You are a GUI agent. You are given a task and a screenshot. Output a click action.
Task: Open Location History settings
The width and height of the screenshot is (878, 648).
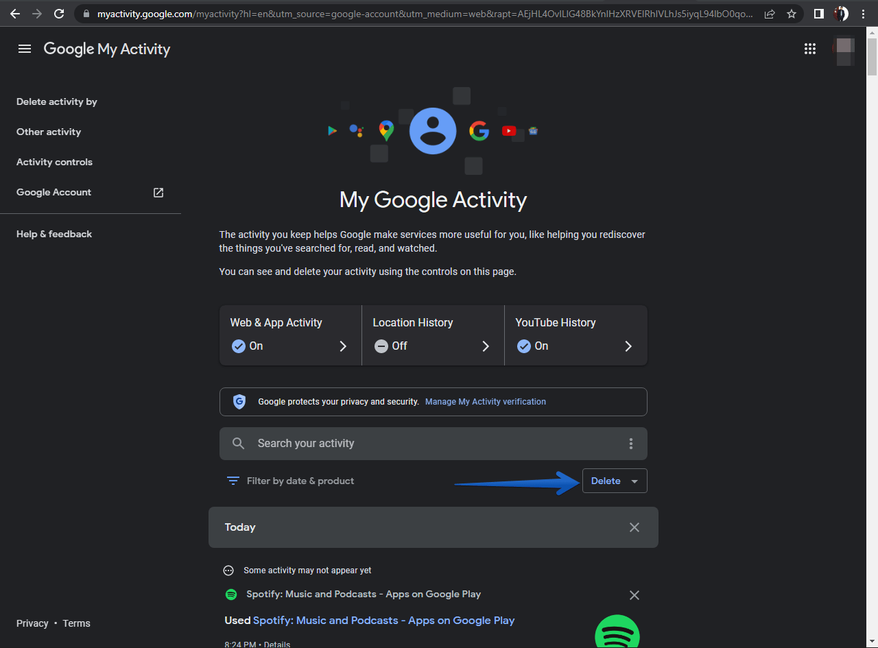[x=432, y=335]
